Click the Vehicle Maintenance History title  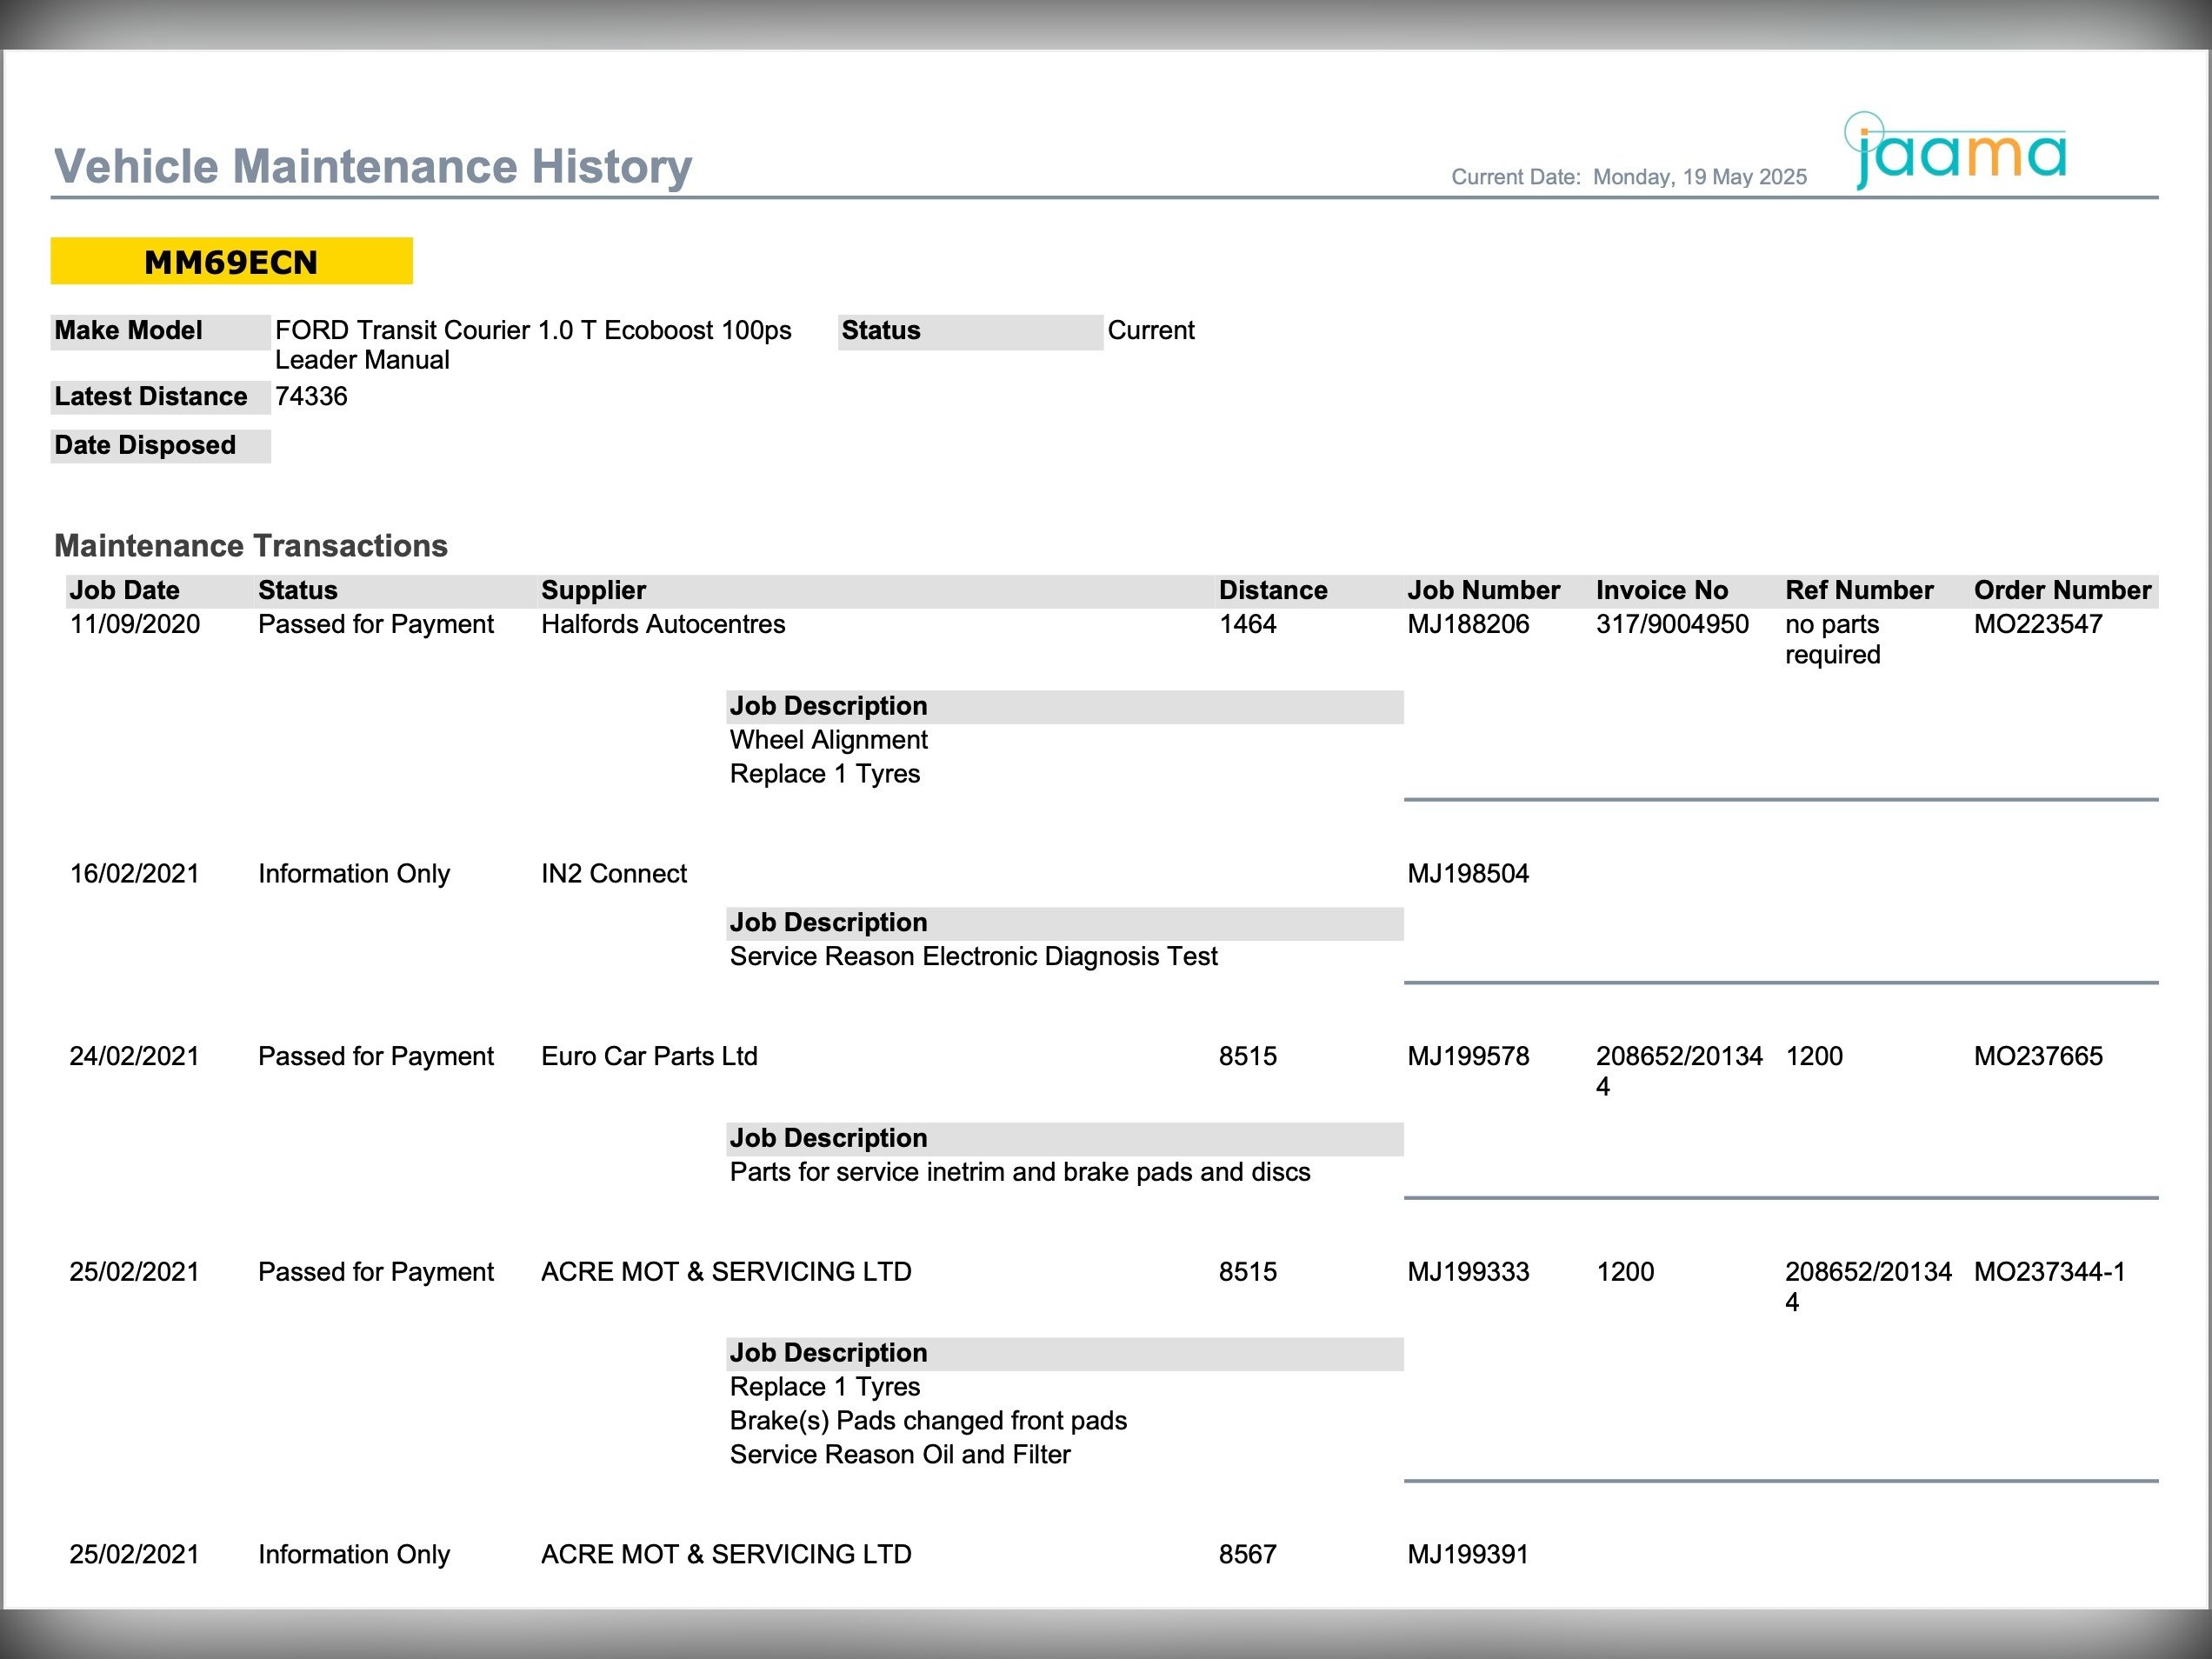click(x=372, y=166)
